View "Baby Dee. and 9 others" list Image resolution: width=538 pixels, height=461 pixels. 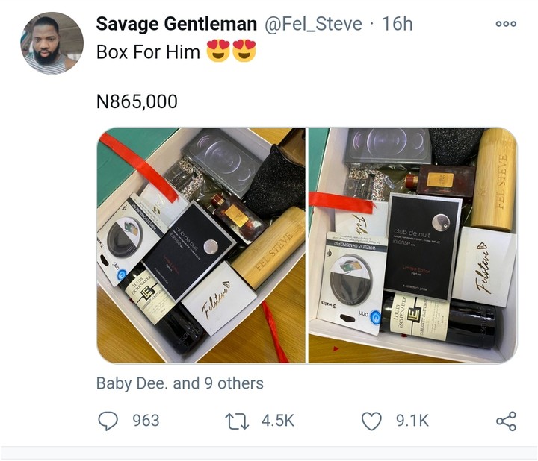179,383
